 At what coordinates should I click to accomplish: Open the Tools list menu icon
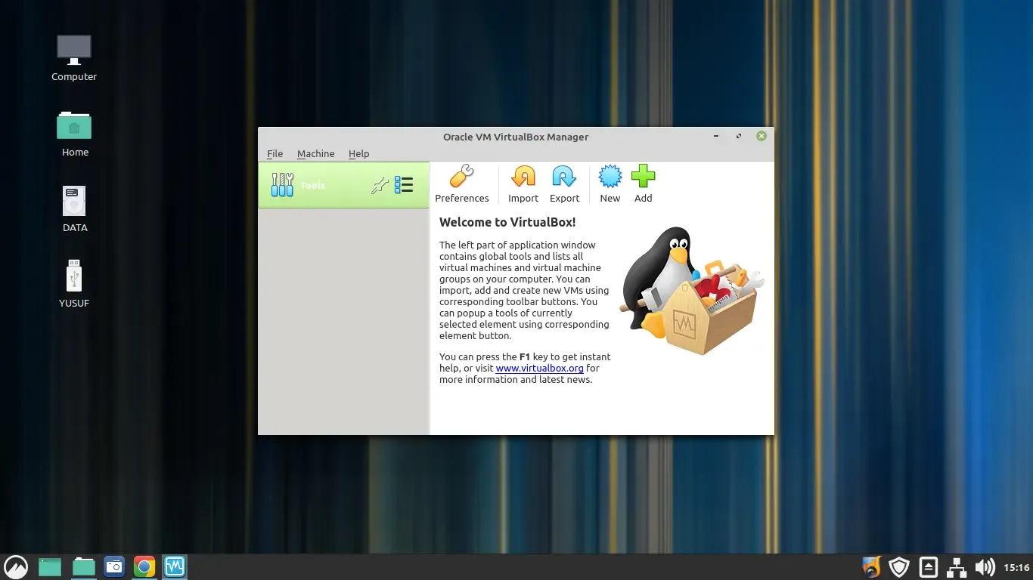404,185
